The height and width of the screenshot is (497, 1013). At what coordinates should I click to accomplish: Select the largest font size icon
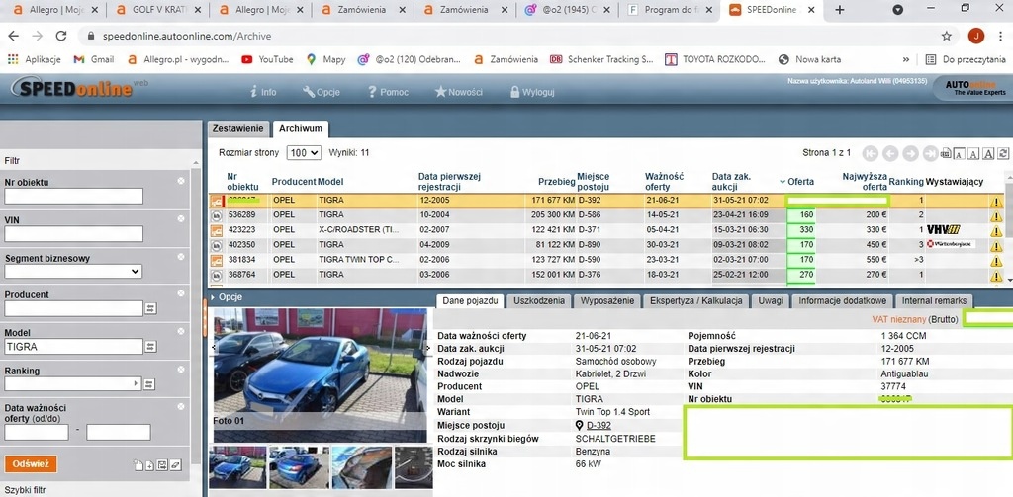click(x=989, y=154)
